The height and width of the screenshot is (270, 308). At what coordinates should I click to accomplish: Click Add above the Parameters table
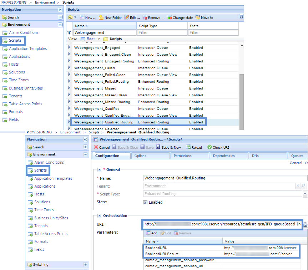pyautogui.click(x=152, y=233)
